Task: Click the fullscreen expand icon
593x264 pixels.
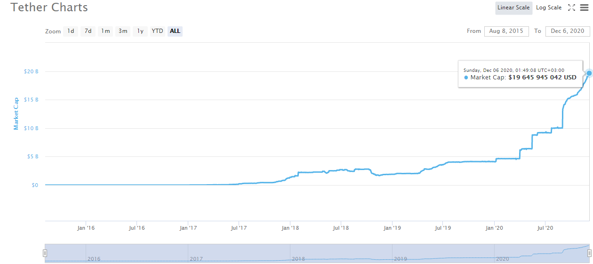Action: point(571,8)
